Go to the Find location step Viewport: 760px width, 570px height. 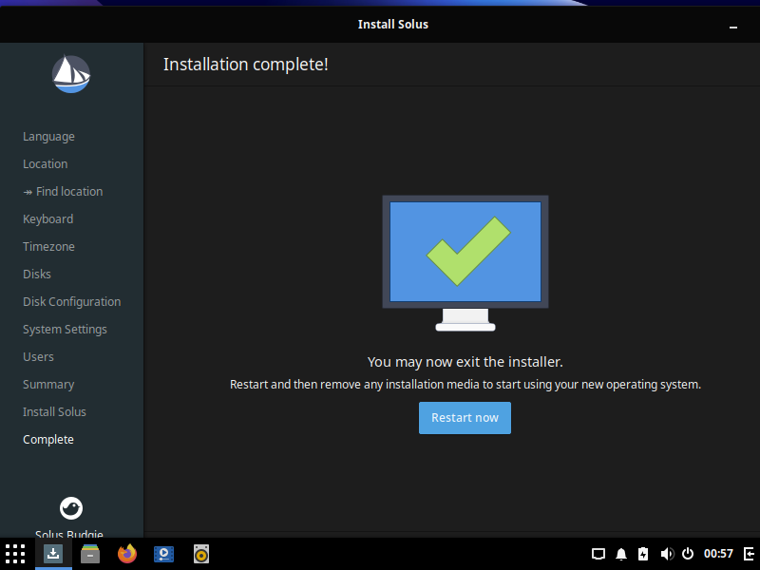tap(63, 192)
